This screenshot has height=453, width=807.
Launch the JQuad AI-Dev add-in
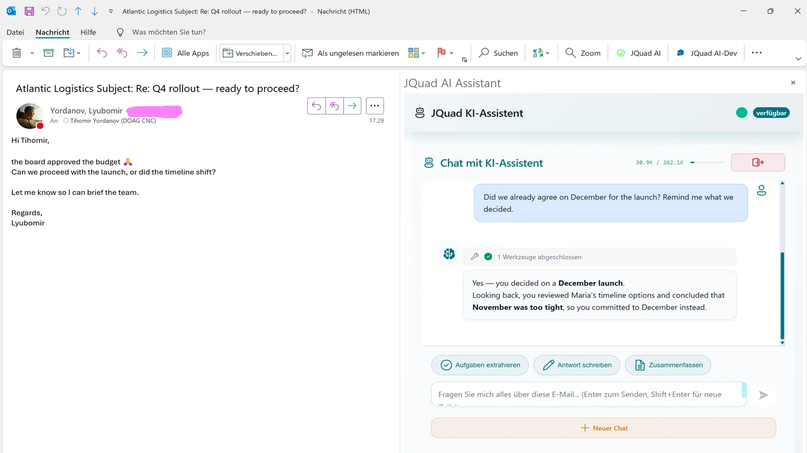pos(707,53)
